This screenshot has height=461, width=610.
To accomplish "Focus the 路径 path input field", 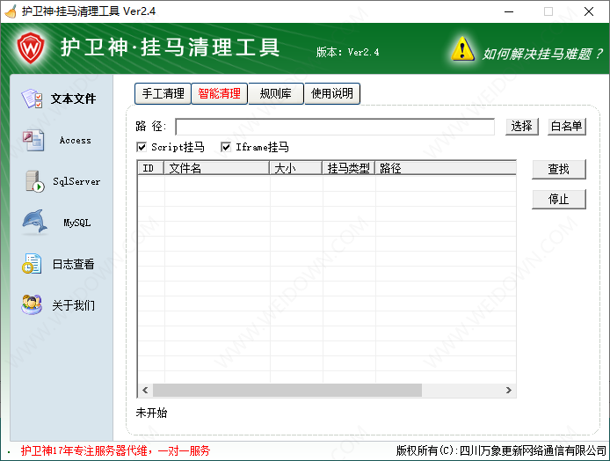I will [335, 127].
